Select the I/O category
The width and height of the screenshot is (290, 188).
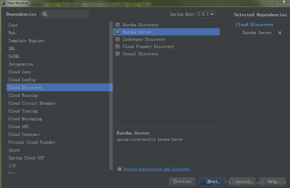pyautogui.click(x=58, y=166)
